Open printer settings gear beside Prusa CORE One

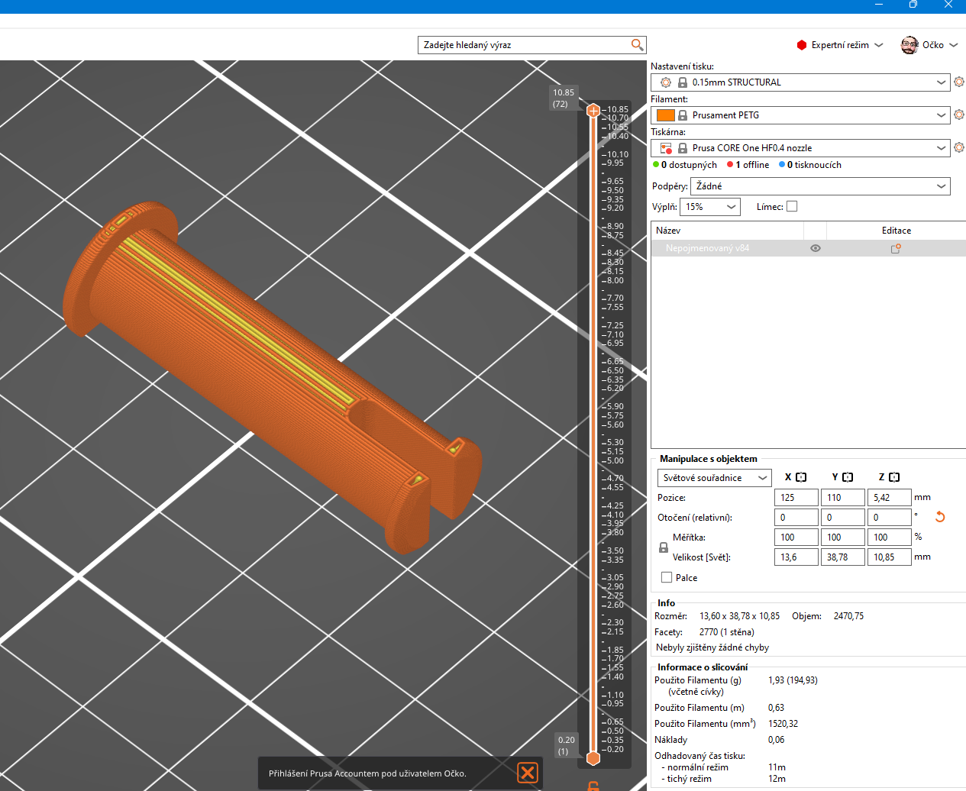(959, 147)
